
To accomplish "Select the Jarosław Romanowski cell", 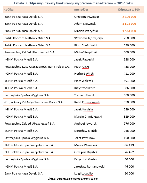I will click(x=89, y=167).
